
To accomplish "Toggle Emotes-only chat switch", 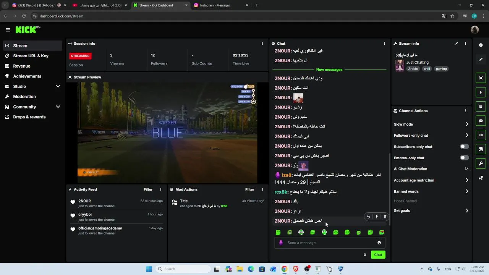I will click(x=464, y=158).
